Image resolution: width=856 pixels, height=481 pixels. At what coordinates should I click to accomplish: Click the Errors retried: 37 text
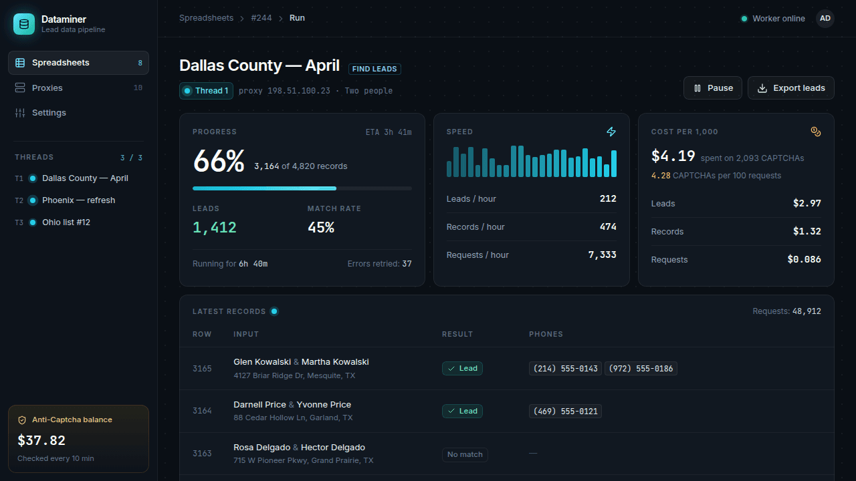tap(379, 264)
